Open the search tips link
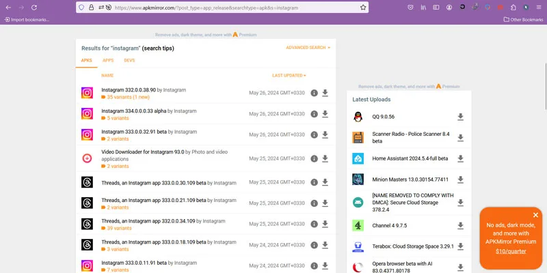Viewport: 547px width, 273px height. [x=158, y=48]
